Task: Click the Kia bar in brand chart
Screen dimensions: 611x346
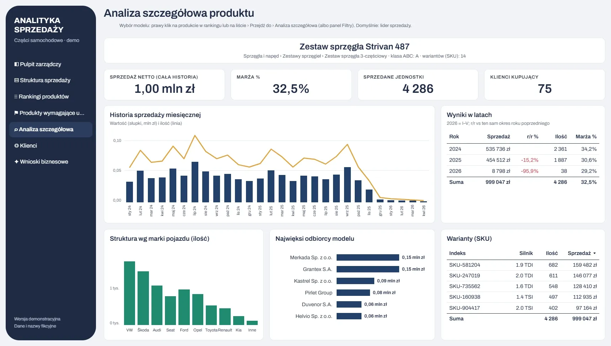Action: pos(238,320)
